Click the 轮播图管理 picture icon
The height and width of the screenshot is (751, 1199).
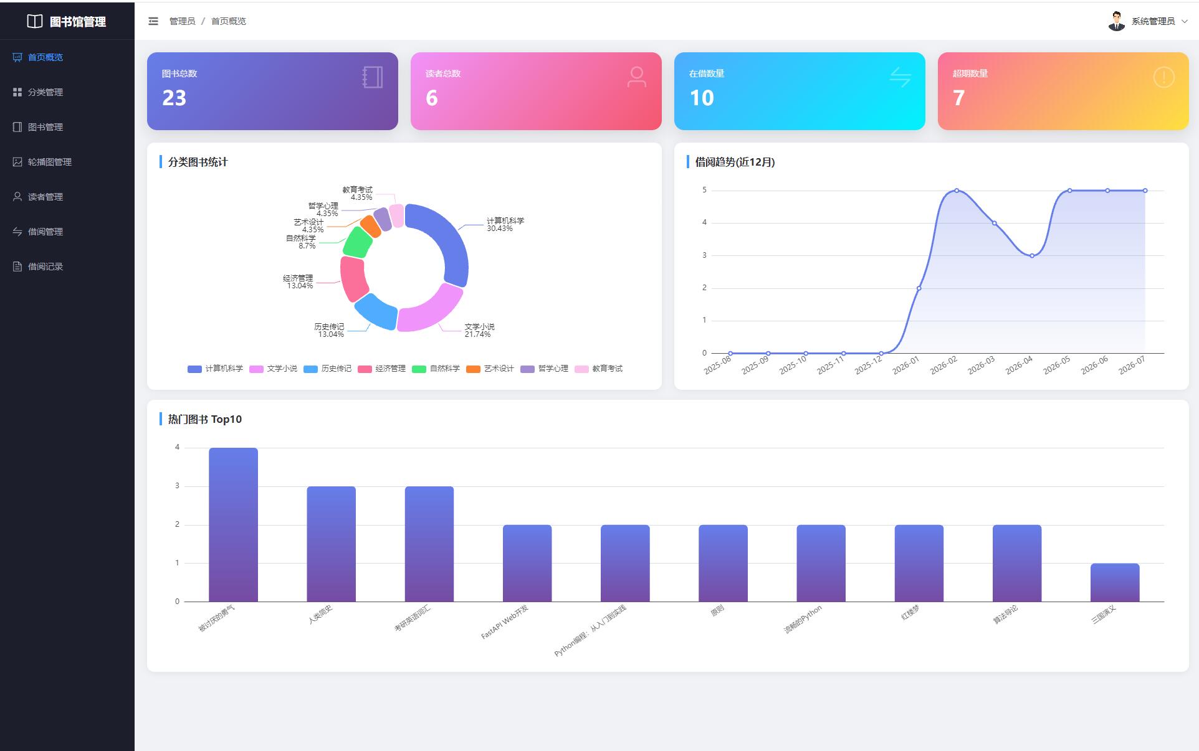point(17,162)
